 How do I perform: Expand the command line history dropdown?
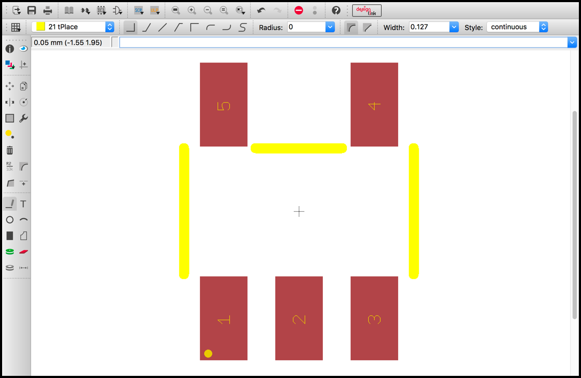point(572,42)
